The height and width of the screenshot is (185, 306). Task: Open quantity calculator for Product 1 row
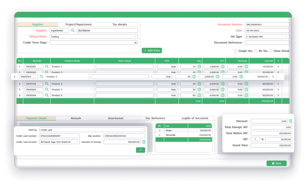199,67
